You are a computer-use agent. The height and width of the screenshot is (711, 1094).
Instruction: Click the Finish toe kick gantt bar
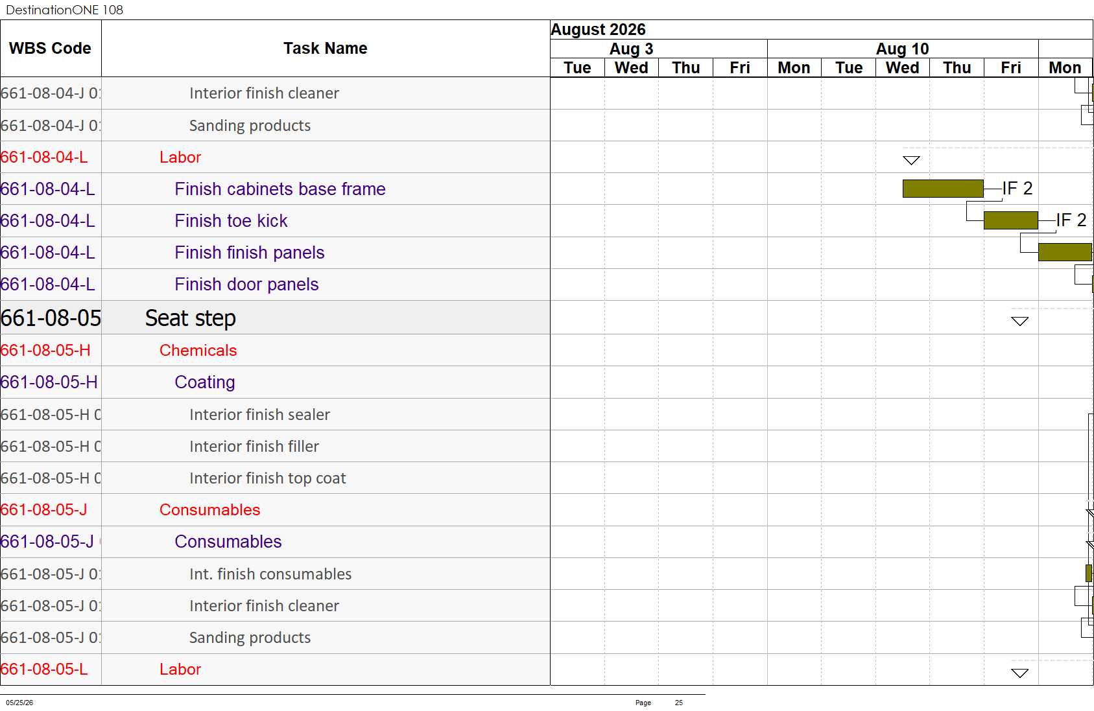[x=1010, y=220]
